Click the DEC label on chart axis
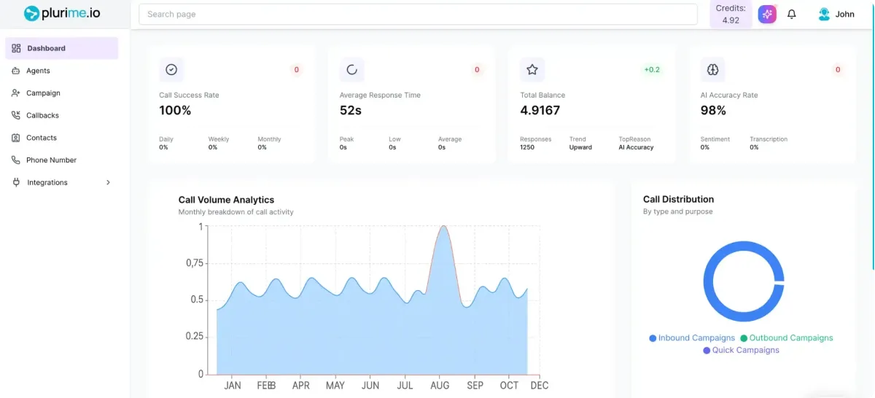The height and width of the screenshot is (398, 875). 540,385
